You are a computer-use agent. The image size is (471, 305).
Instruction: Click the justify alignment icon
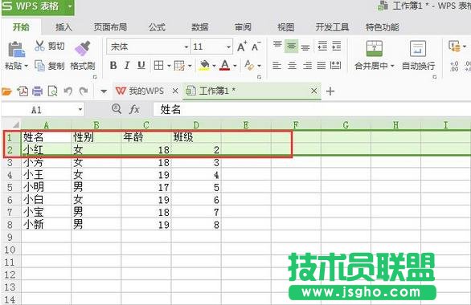click(x=322, y=65)
